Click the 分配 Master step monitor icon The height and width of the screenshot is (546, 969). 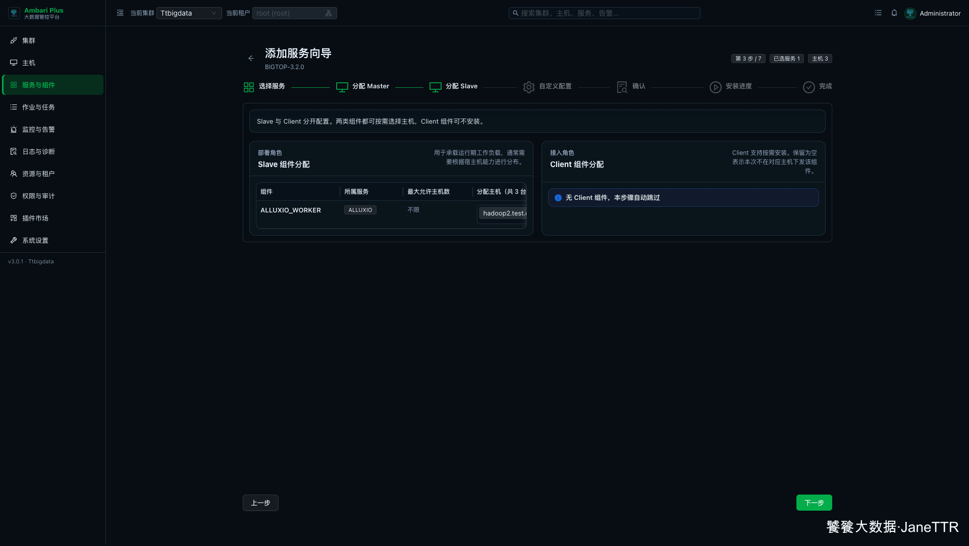click(342, 87)
